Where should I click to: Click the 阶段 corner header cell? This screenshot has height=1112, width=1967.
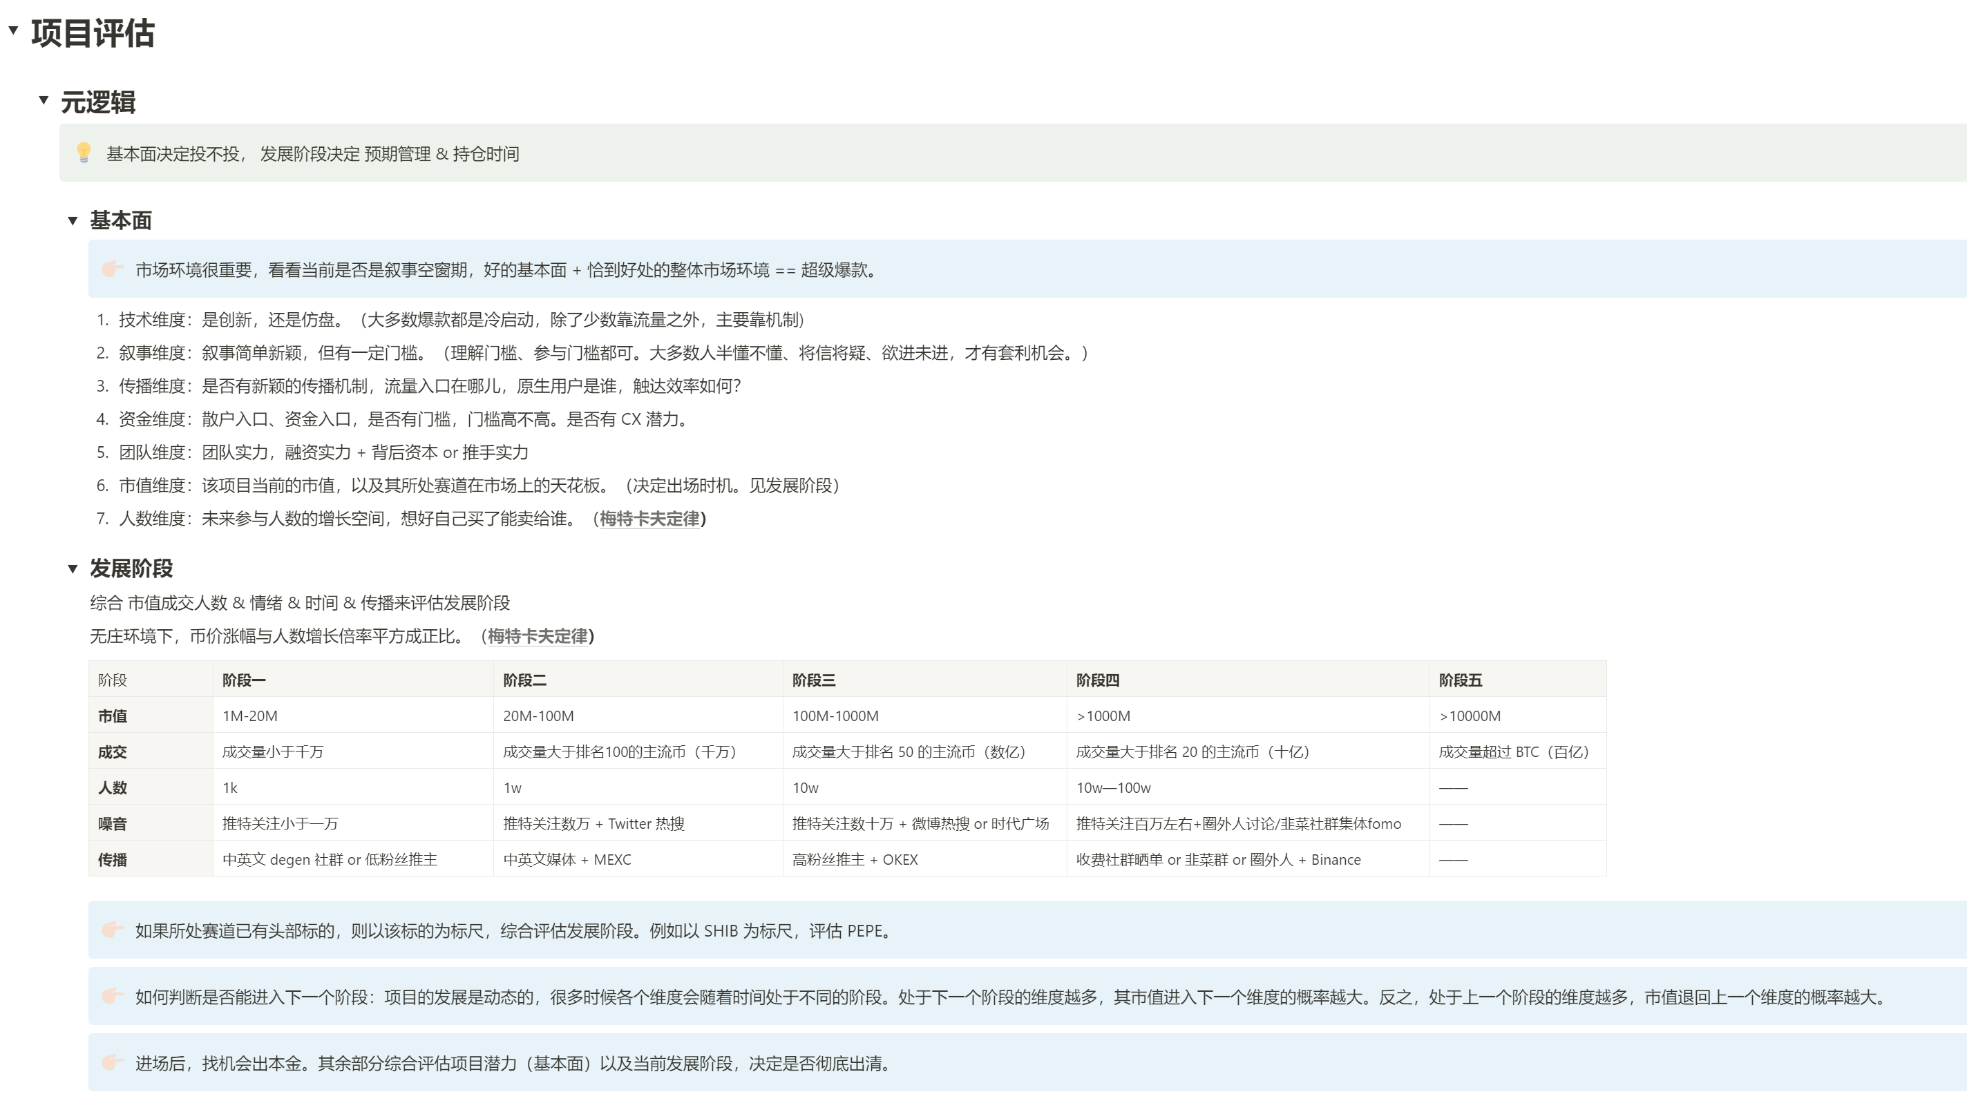(x=151, y=680)
